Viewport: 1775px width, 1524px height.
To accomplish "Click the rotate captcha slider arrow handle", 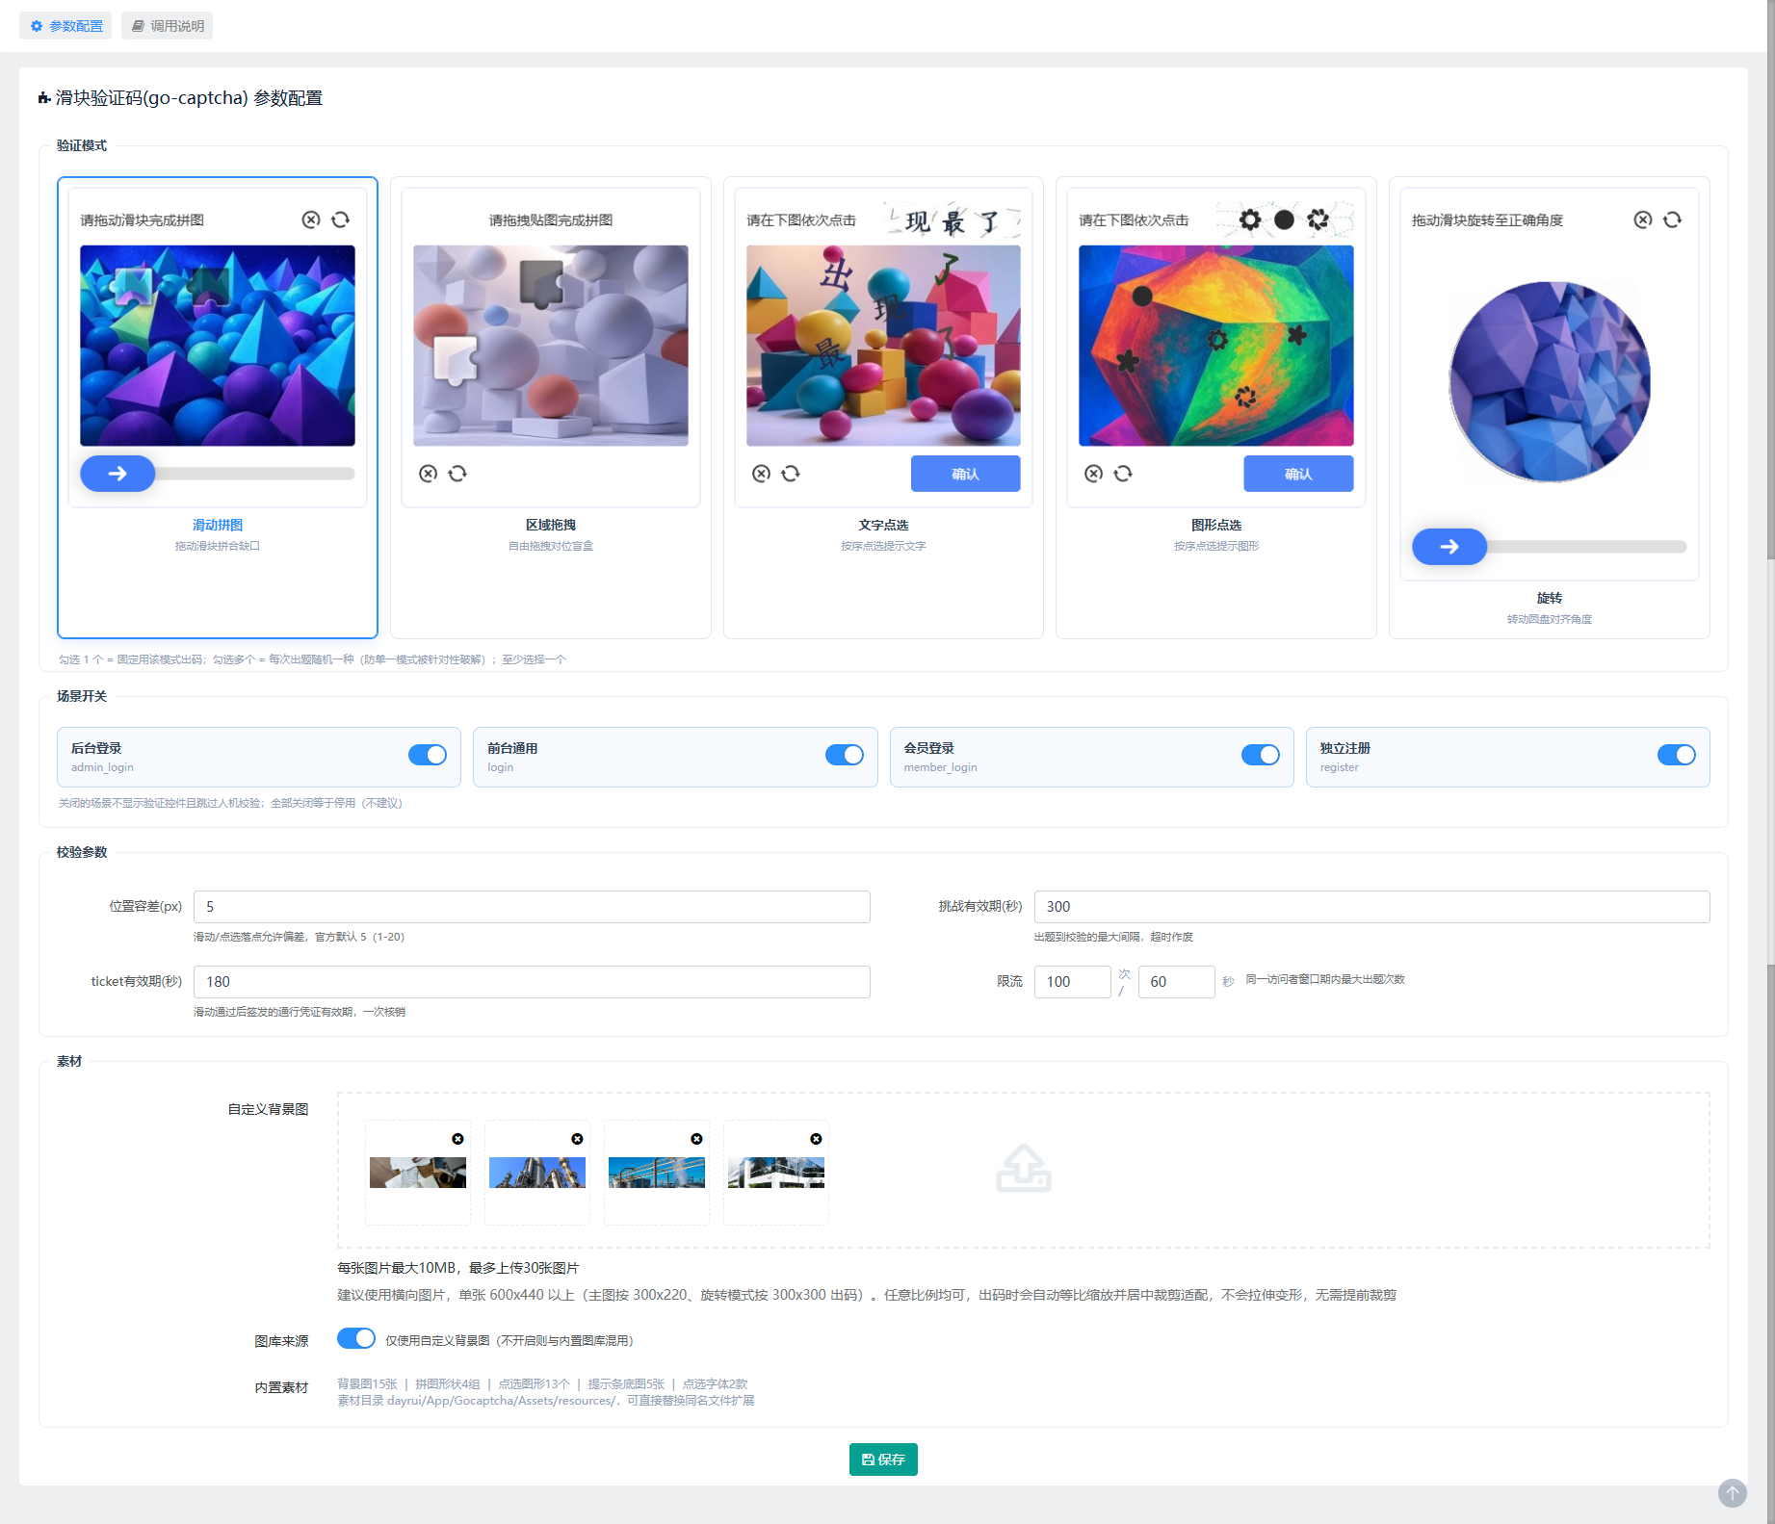I will 1449,547.
